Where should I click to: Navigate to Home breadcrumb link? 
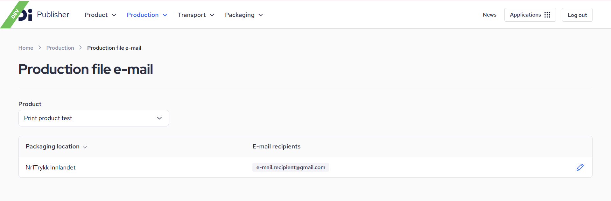click(x=26, y=48)
